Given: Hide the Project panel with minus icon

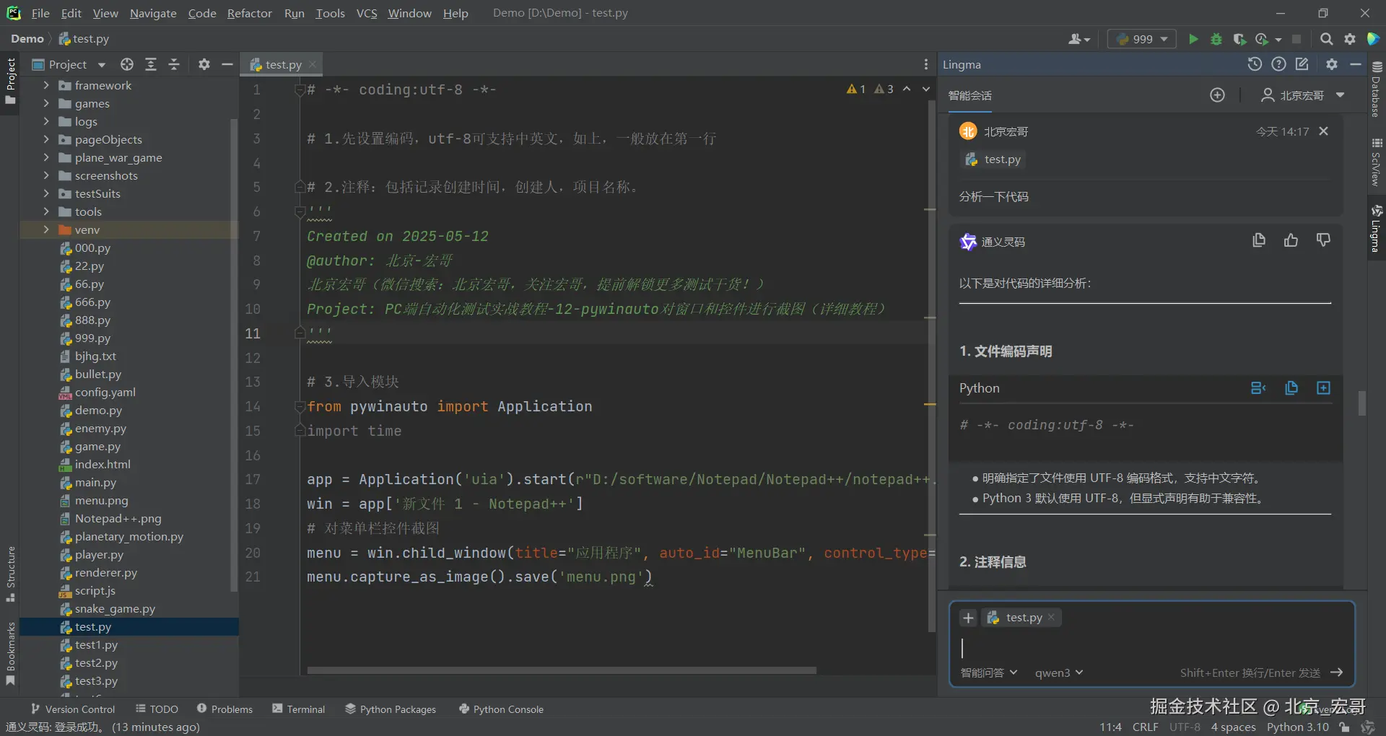Looking at the screenshot, I should click(227, 64).
